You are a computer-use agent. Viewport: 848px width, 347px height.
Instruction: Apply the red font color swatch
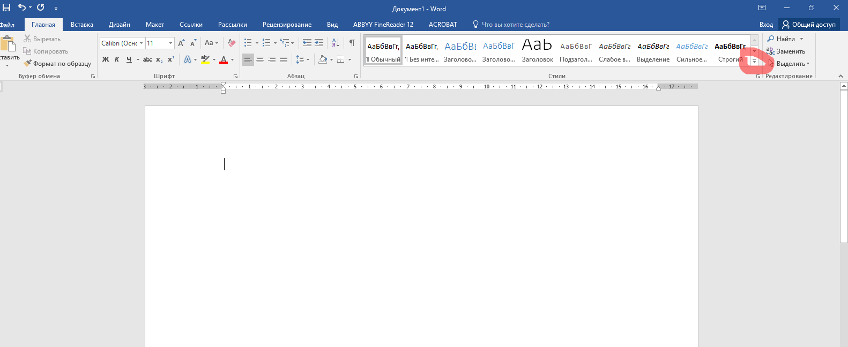tap(224, 59)
